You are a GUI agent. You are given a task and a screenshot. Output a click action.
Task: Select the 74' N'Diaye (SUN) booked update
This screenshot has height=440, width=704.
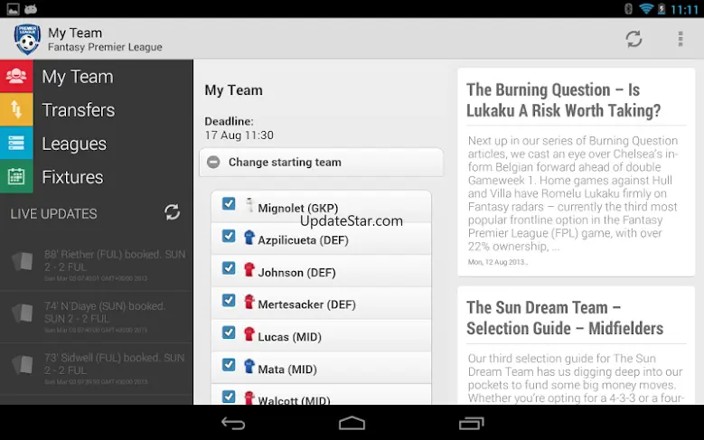click(x=97, y=317)
